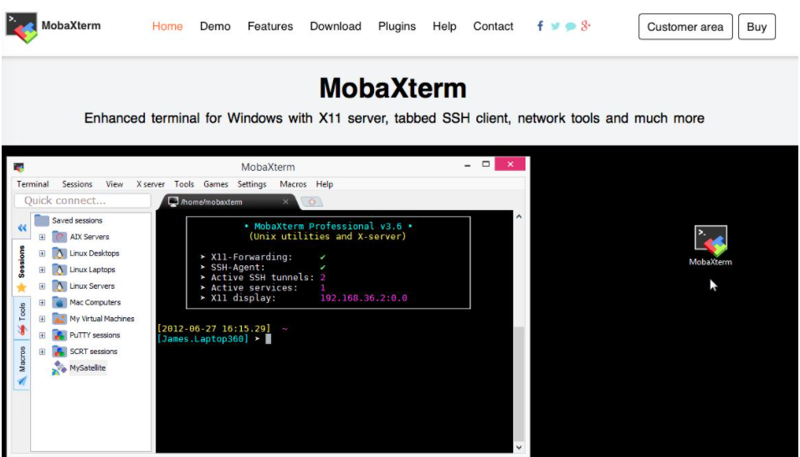Expand the Linux Servers tree node
This screenshot has width=800, height=457.
pyautogui.click(x=43, y=286)
